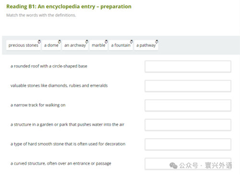
Task: Click the WeChat logo in the watermark
Action: [x=173, y=165]
